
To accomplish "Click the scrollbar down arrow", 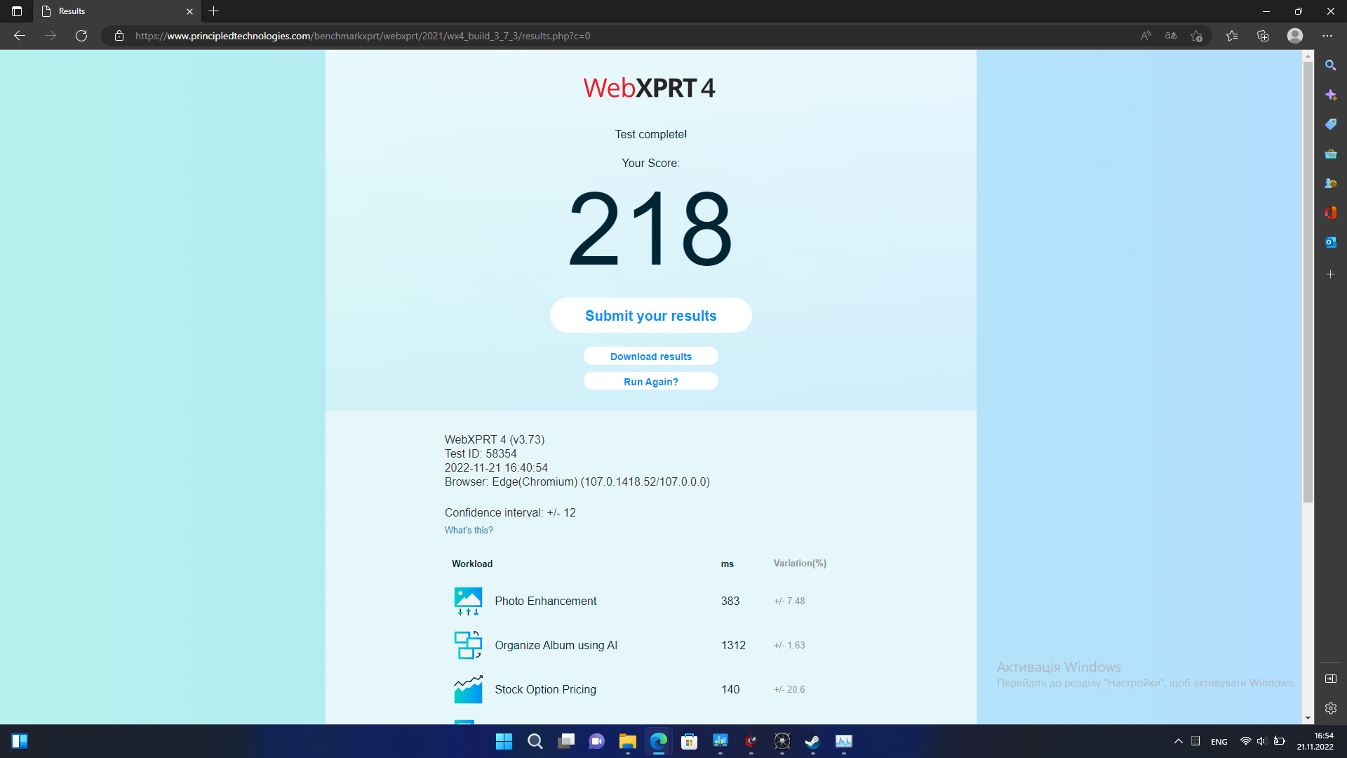I will [x=1308, y=718].
